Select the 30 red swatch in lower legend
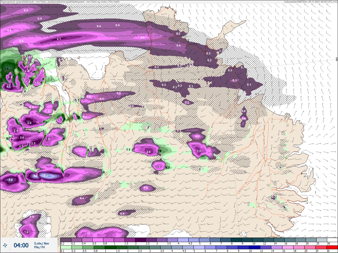Image resolution: width=338 pixels, height=253 pixels. [332, 248]
